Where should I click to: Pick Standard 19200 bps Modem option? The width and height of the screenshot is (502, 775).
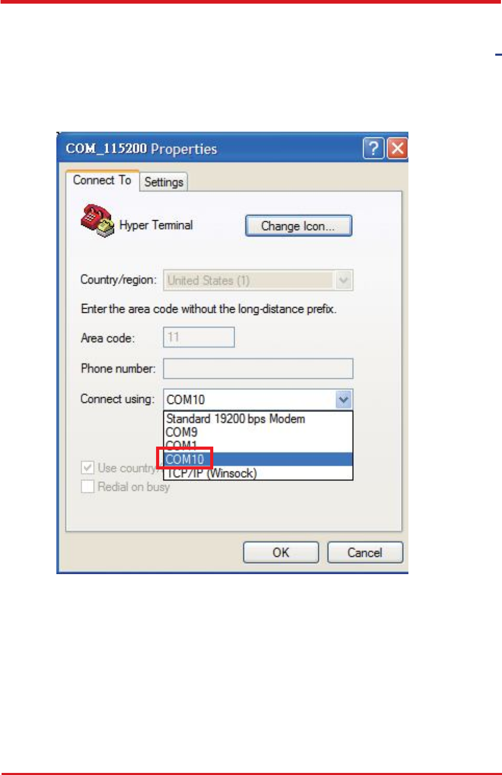259,419
